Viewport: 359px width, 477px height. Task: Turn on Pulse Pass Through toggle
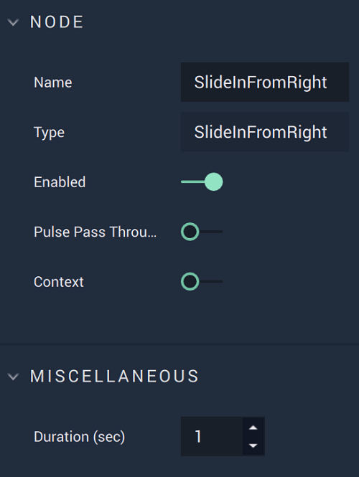[202, 232]
